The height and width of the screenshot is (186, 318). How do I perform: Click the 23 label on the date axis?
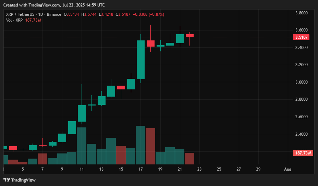tap(199, 169)
